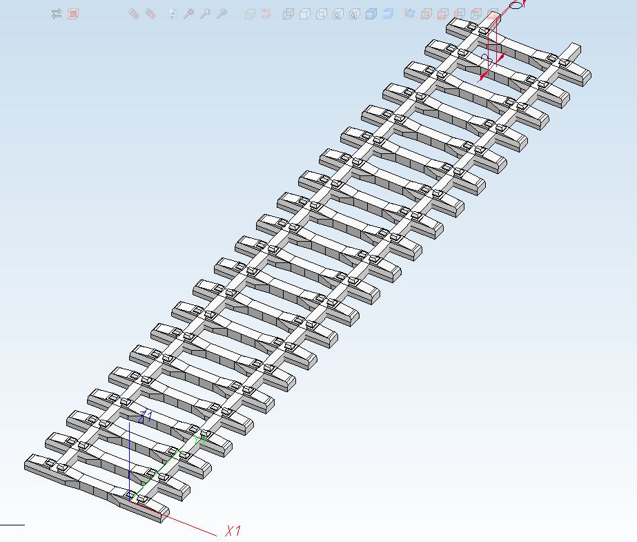Click the green Y1 axis label
Screen dimensions: 637x542
(x=201, y=440)
